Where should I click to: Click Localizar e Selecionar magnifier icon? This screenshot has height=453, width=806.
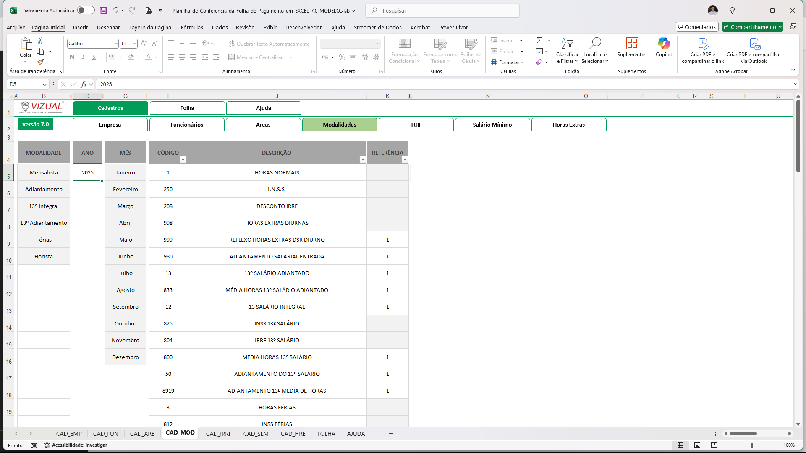pos(595,44)
